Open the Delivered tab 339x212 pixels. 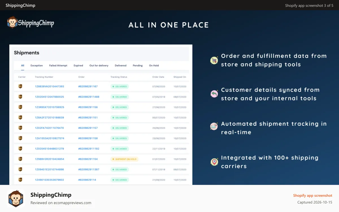pyautogui.click(x=121, y=66)
